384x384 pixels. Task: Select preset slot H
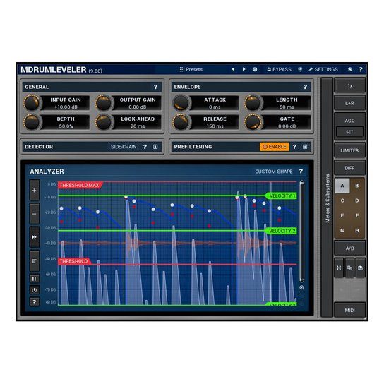tap(357, 230)
